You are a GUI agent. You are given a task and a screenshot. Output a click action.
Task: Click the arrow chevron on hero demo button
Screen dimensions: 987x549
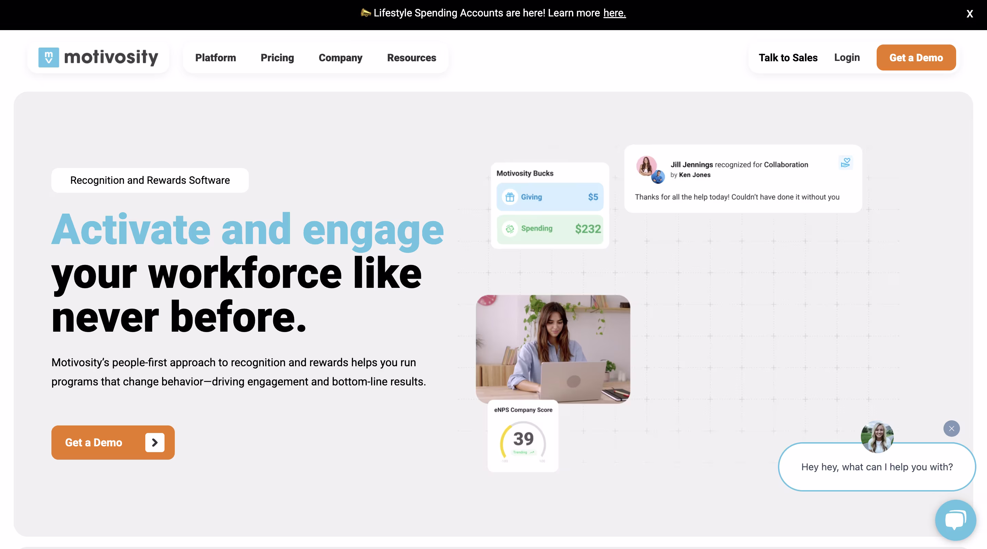(x=155, y=442)
